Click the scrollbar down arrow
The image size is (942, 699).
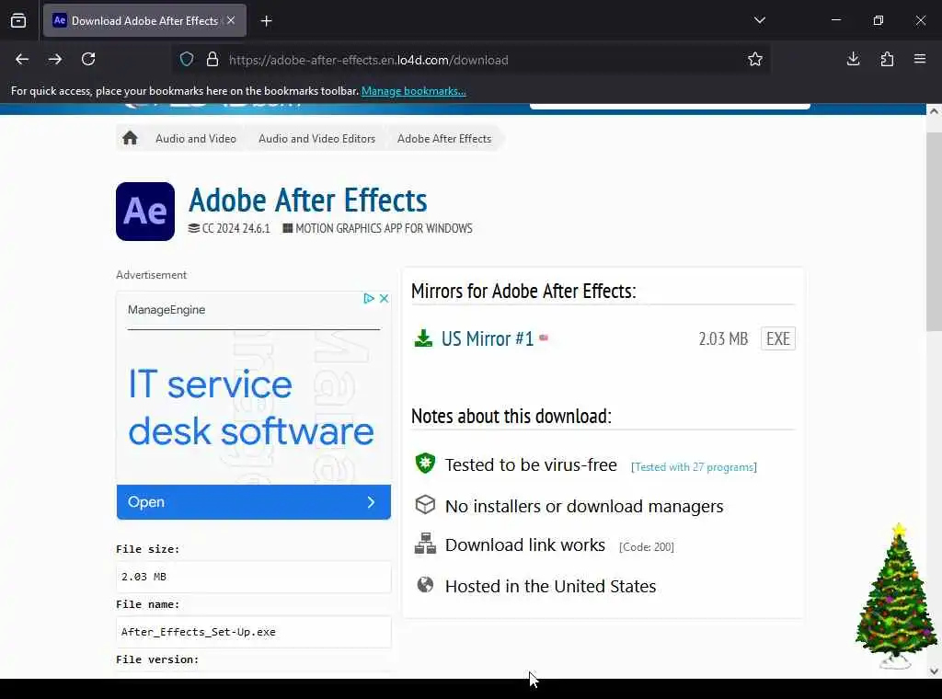[934, 671]
